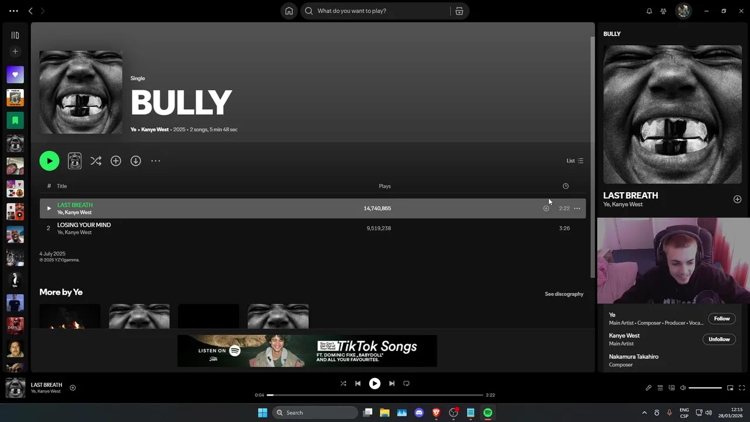Adjust the Spotify volume slider
Image resolution: width=750 pixels, height=422 pixels.
[x=705, y=388]
